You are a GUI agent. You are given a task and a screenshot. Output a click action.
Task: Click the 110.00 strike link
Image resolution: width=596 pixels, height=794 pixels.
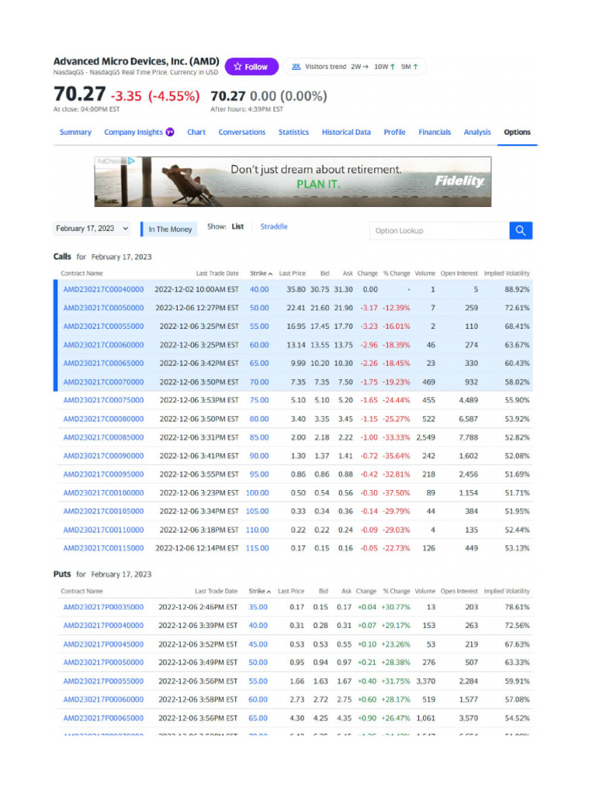click(258, 530)
